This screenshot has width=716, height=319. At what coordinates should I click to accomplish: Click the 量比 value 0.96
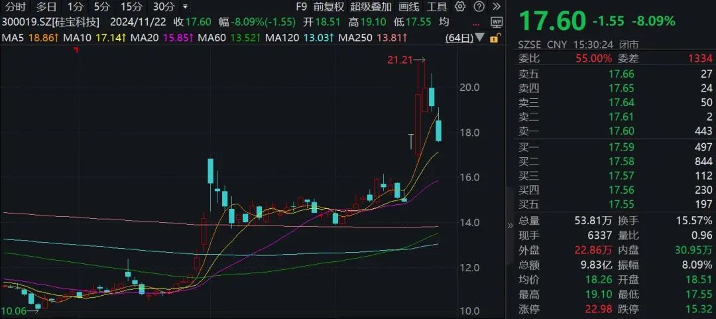click(x=703, y=235)
